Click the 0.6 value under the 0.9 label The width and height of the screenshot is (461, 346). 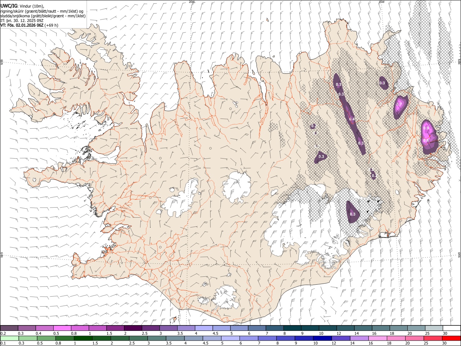point(426,140)
